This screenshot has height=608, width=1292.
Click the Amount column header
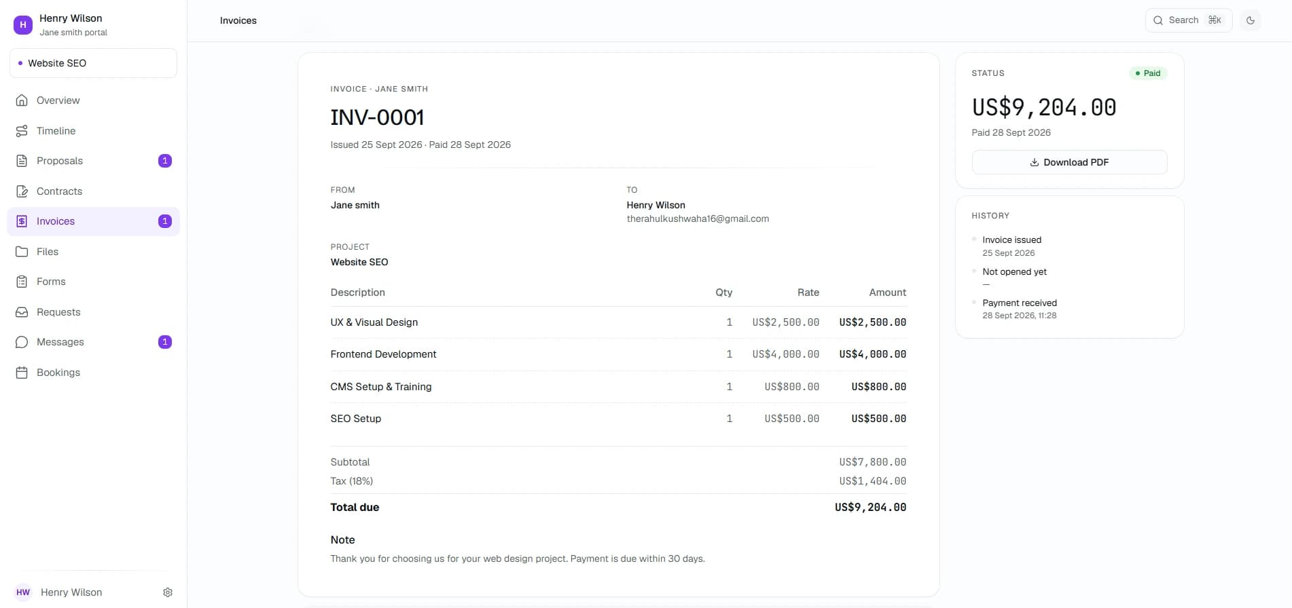tap(887, 292)
